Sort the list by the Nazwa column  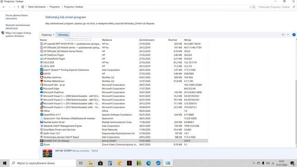[43, 40]
